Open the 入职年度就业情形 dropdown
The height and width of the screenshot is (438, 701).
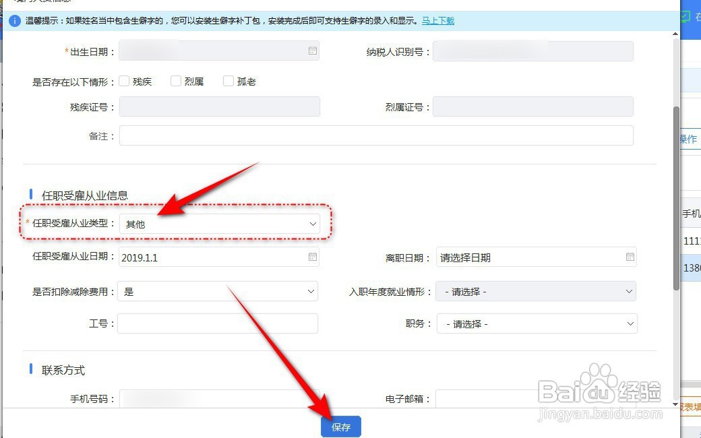point(537,291)
